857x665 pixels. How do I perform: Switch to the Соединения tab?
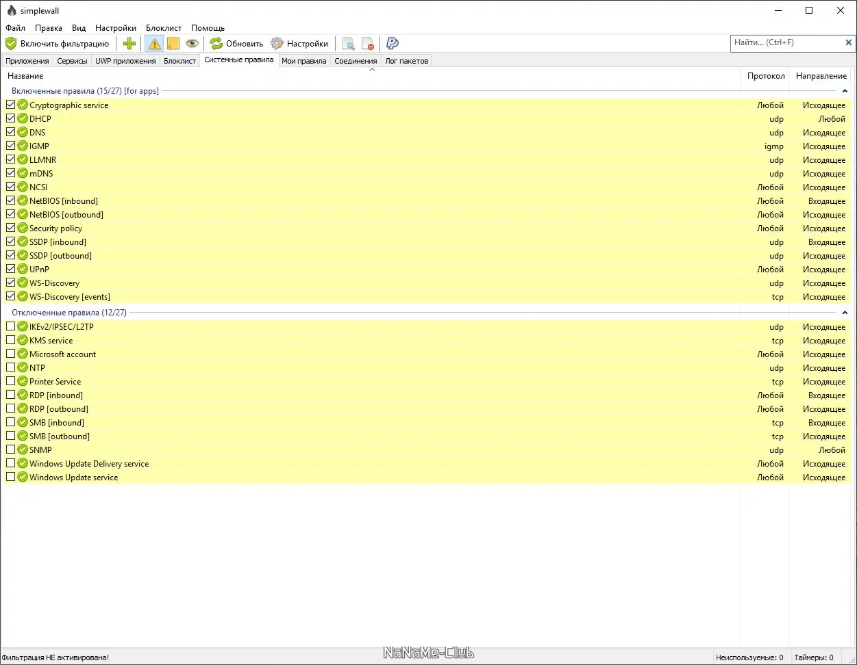pyautogui.click(x=356, y=61)
